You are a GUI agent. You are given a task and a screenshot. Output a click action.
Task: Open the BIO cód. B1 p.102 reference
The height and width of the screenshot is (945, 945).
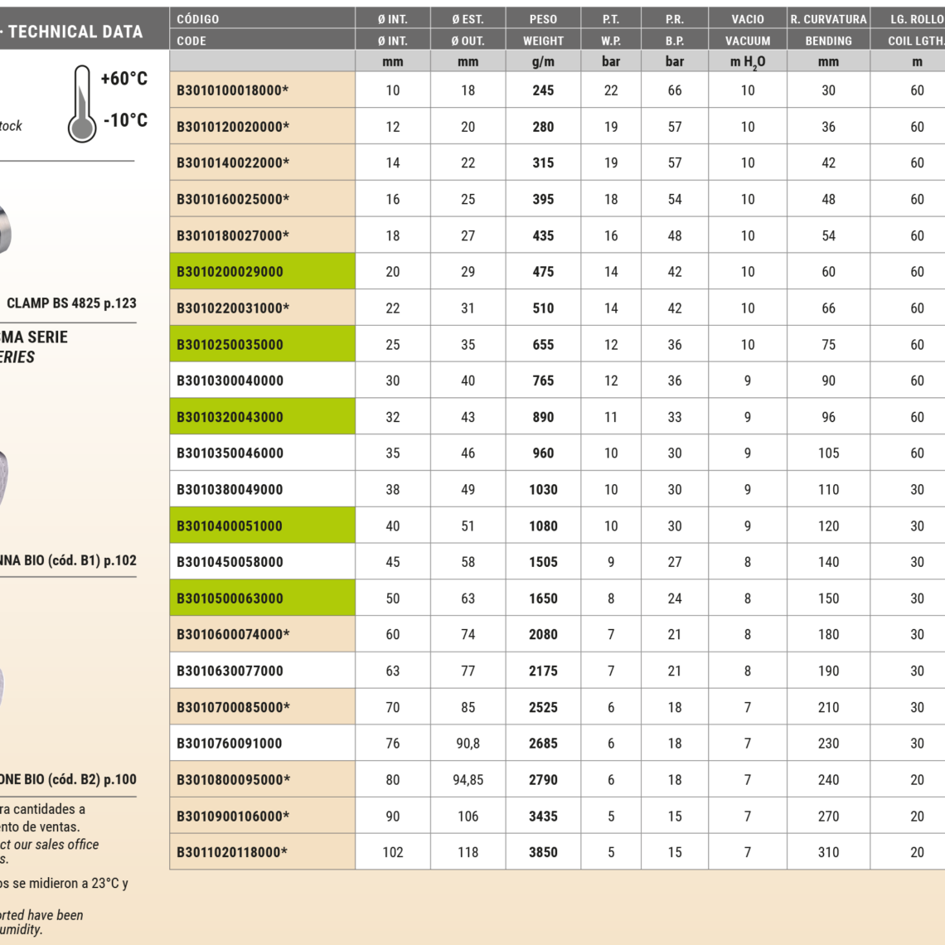pyautogui.click(x=68, y=560)
